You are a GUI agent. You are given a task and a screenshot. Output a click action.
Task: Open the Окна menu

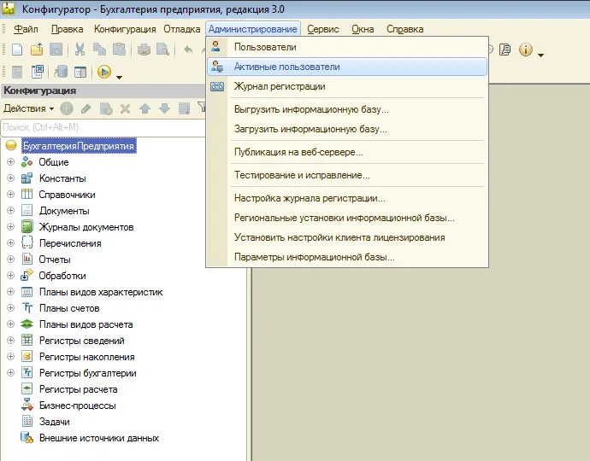[x=363, y=29]
